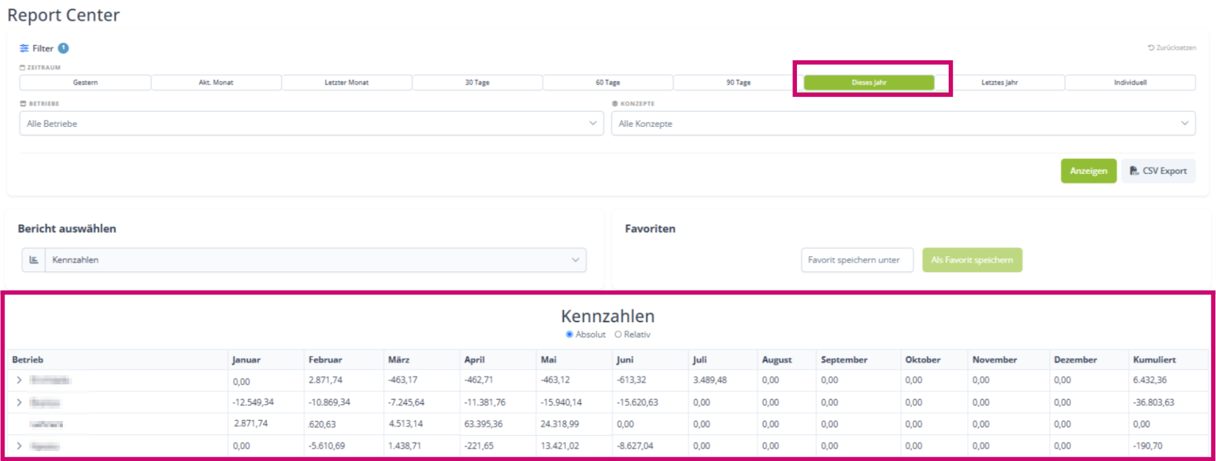This screenshot has width=1216, height=461.
Task: Click the April value 63.395,36
Action: coord(483,424)
